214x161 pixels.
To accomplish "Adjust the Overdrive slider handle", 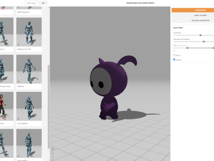I will tap(201, 35).
